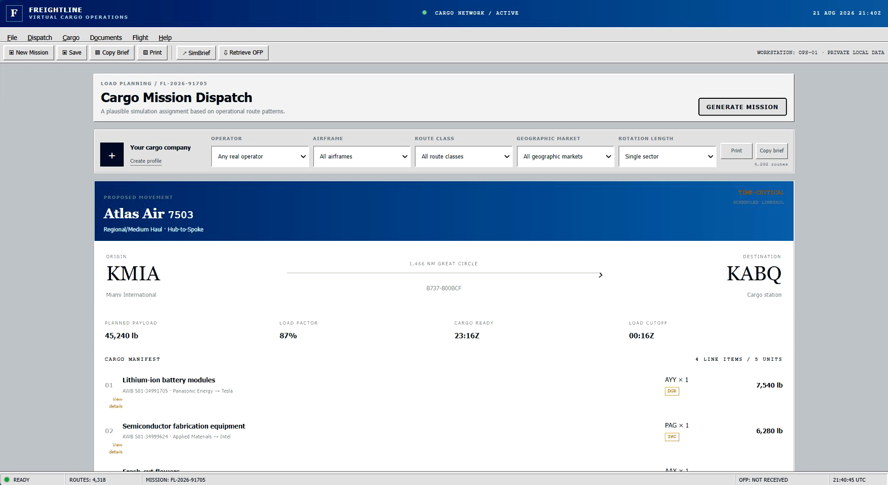Click Semiconductor fabrication equipment item name
This screenshot has width=888, height=485.
[x=184, y=426]
